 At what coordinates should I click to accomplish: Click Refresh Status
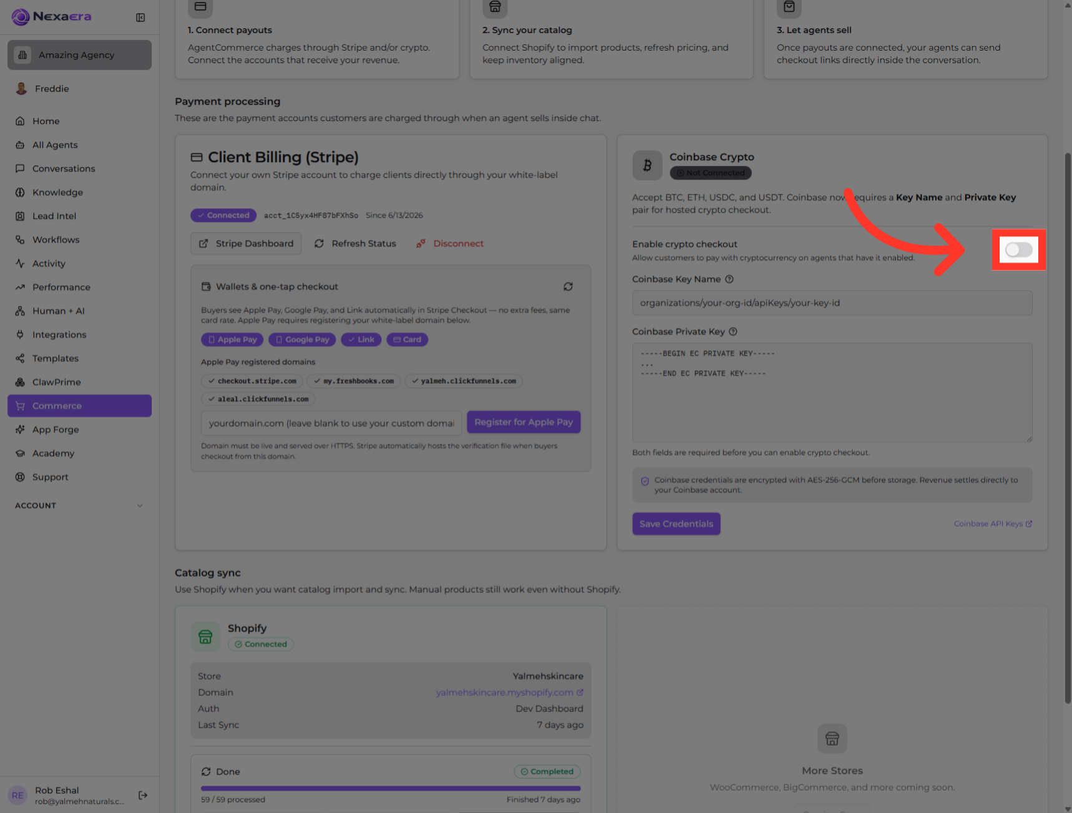click(355, 243)
